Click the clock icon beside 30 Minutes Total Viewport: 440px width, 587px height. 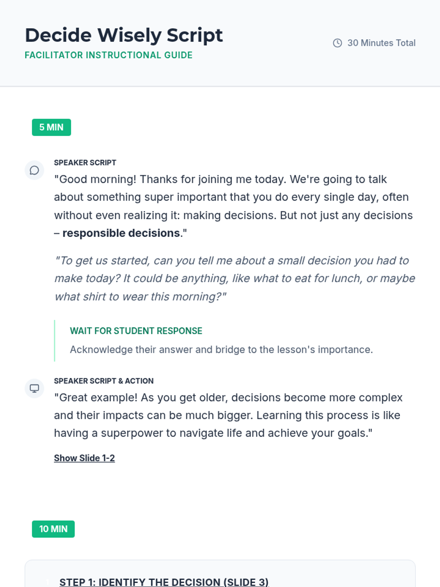click(x=337, y=43)
